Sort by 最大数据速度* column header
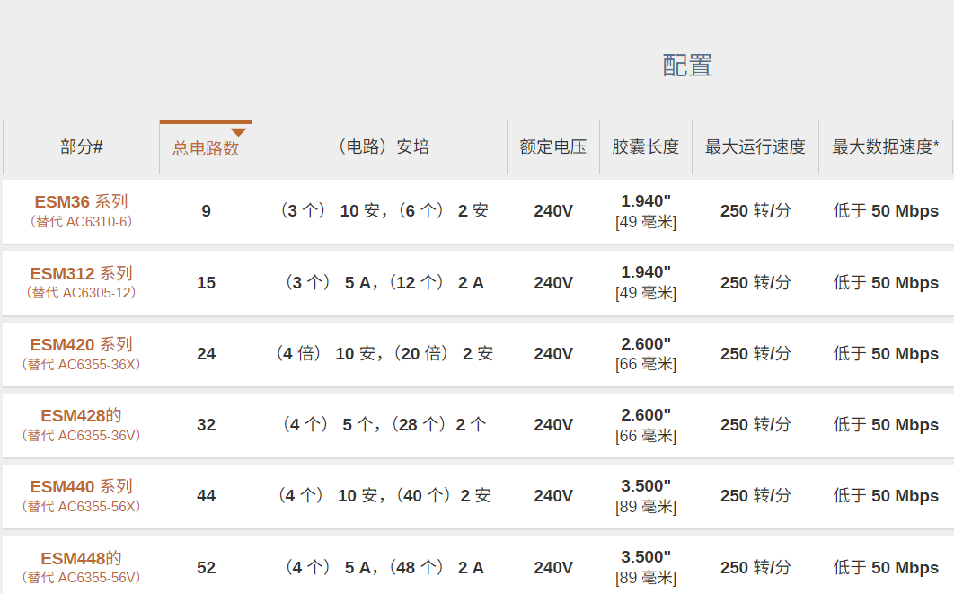This screenshot has height=594, width=954. click(x=886, y=146)
